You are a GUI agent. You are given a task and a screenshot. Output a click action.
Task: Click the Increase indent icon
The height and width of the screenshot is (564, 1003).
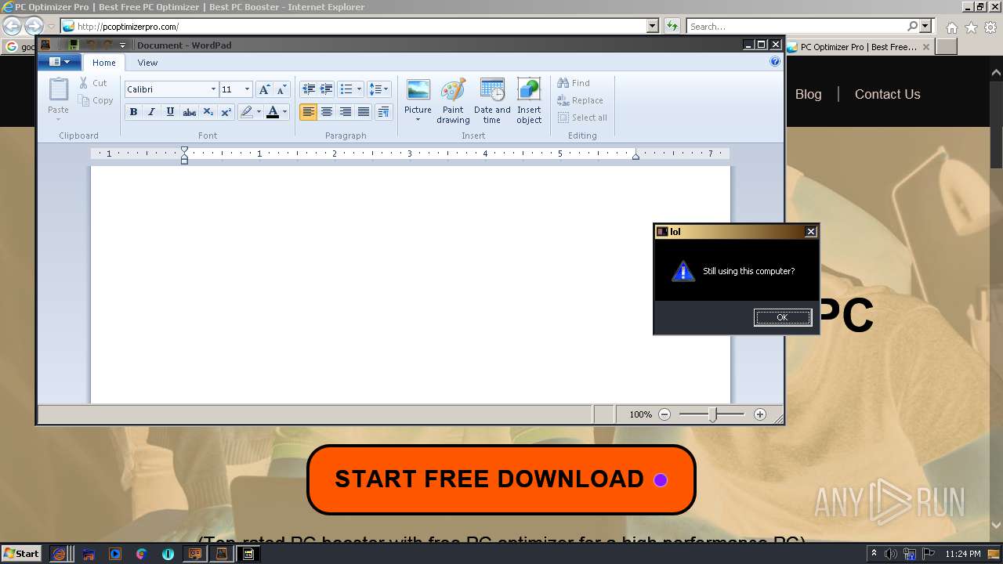point(327,89)
